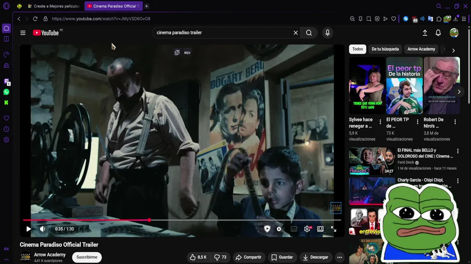The image size is (471, 264).
Task: Download video with Descargar button
Action: point(315,257)
